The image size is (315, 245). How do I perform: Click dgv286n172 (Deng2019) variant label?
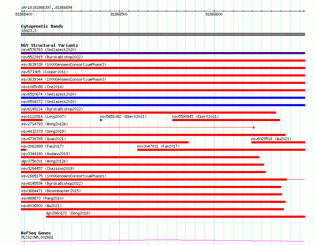coord(68,213)
